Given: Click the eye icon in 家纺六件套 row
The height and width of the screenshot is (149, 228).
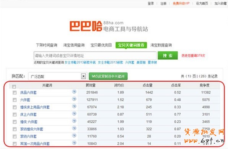Looking at the screenshot, I should tap(74, 135).
